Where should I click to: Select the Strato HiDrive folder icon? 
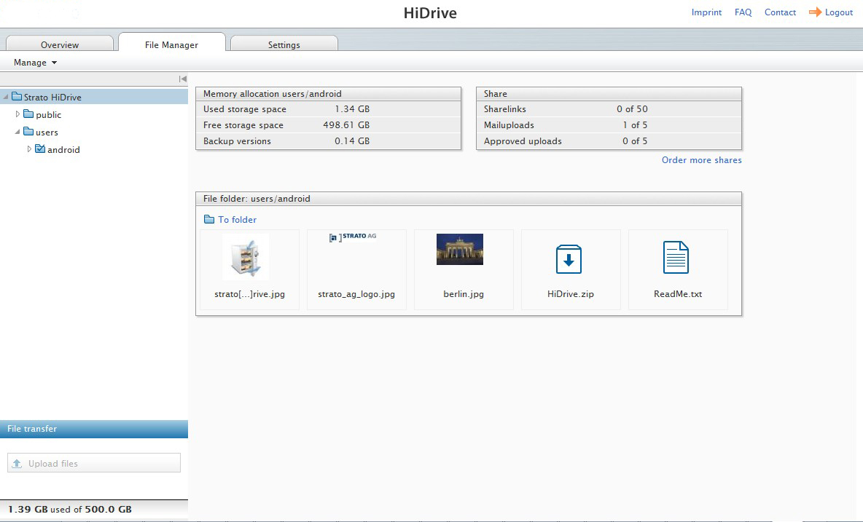point(17,96)
